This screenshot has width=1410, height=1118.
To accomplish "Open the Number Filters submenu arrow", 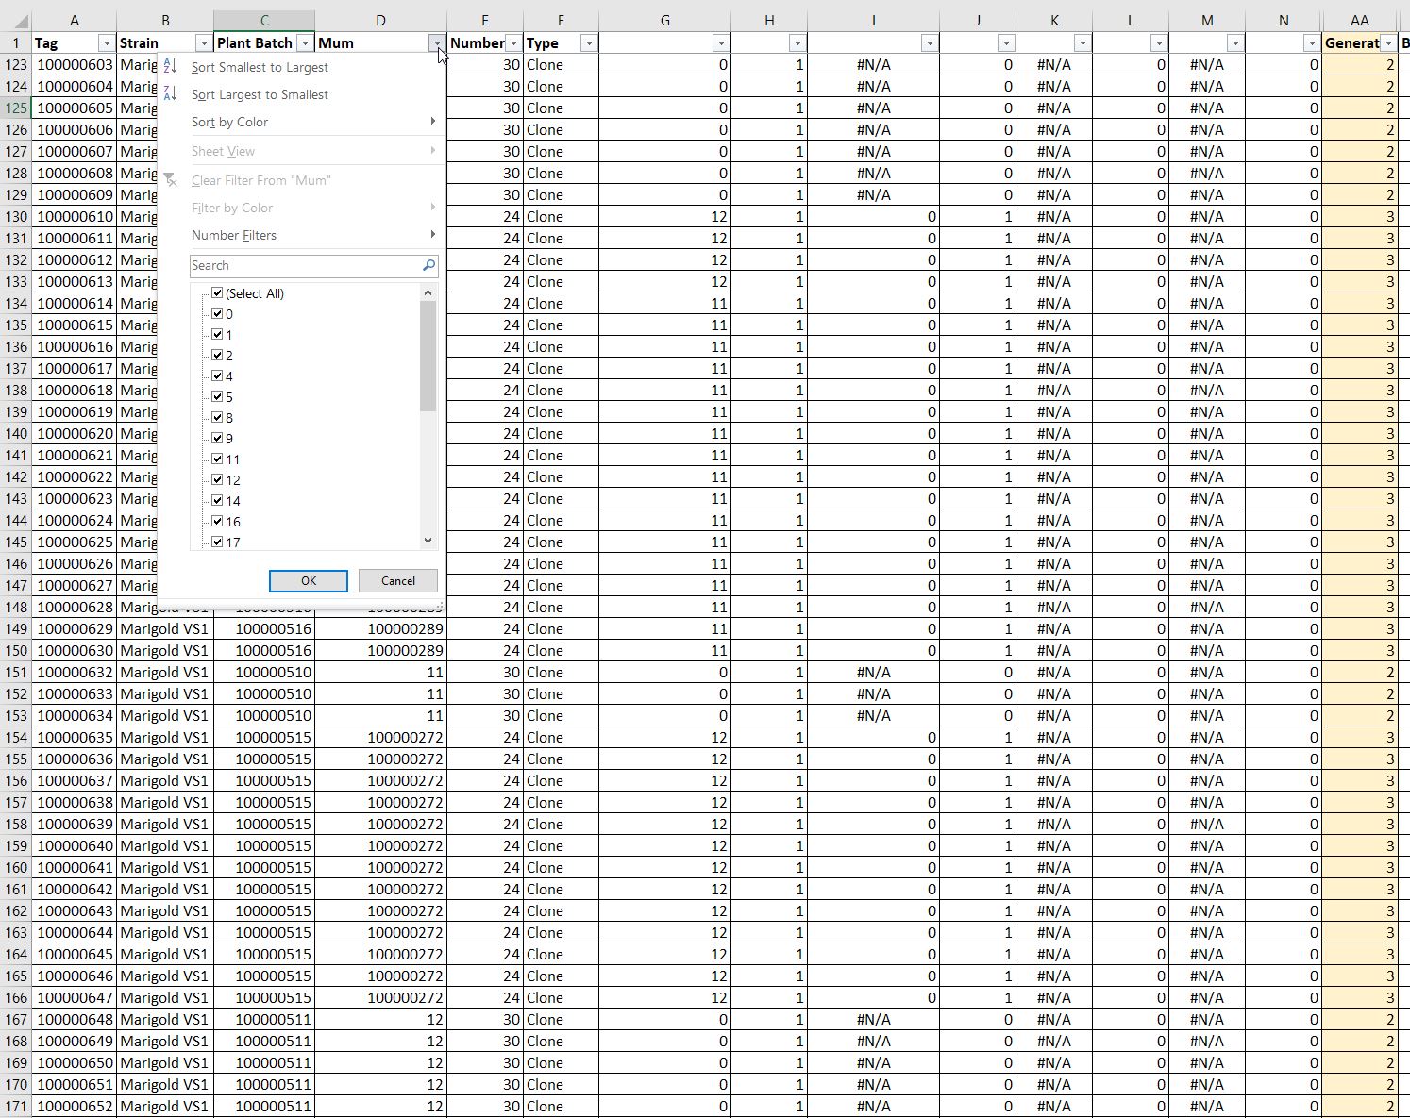I will [x=432, y=235].
